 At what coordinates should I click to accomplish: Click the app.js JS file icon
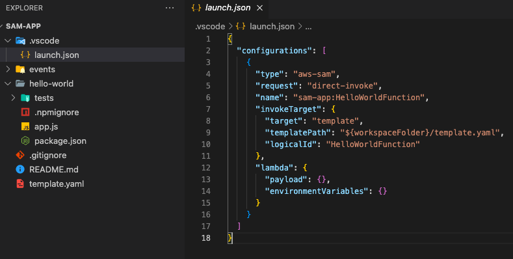tap(25, 126)
